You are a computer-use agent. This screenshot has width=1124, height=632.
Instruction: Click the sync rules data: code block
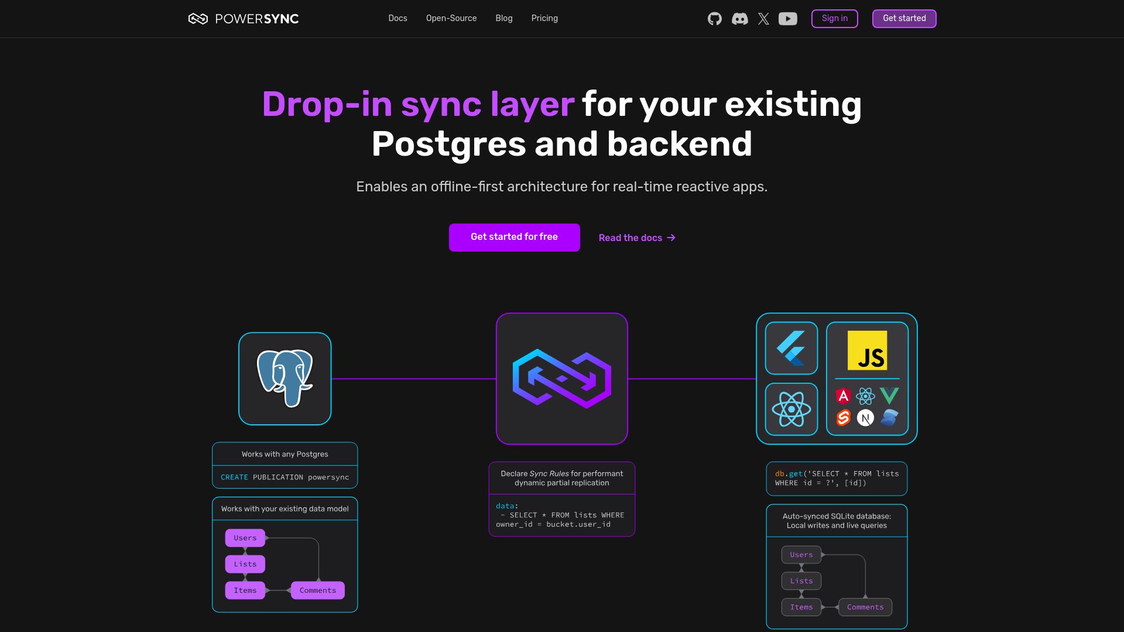pos(560,515)
